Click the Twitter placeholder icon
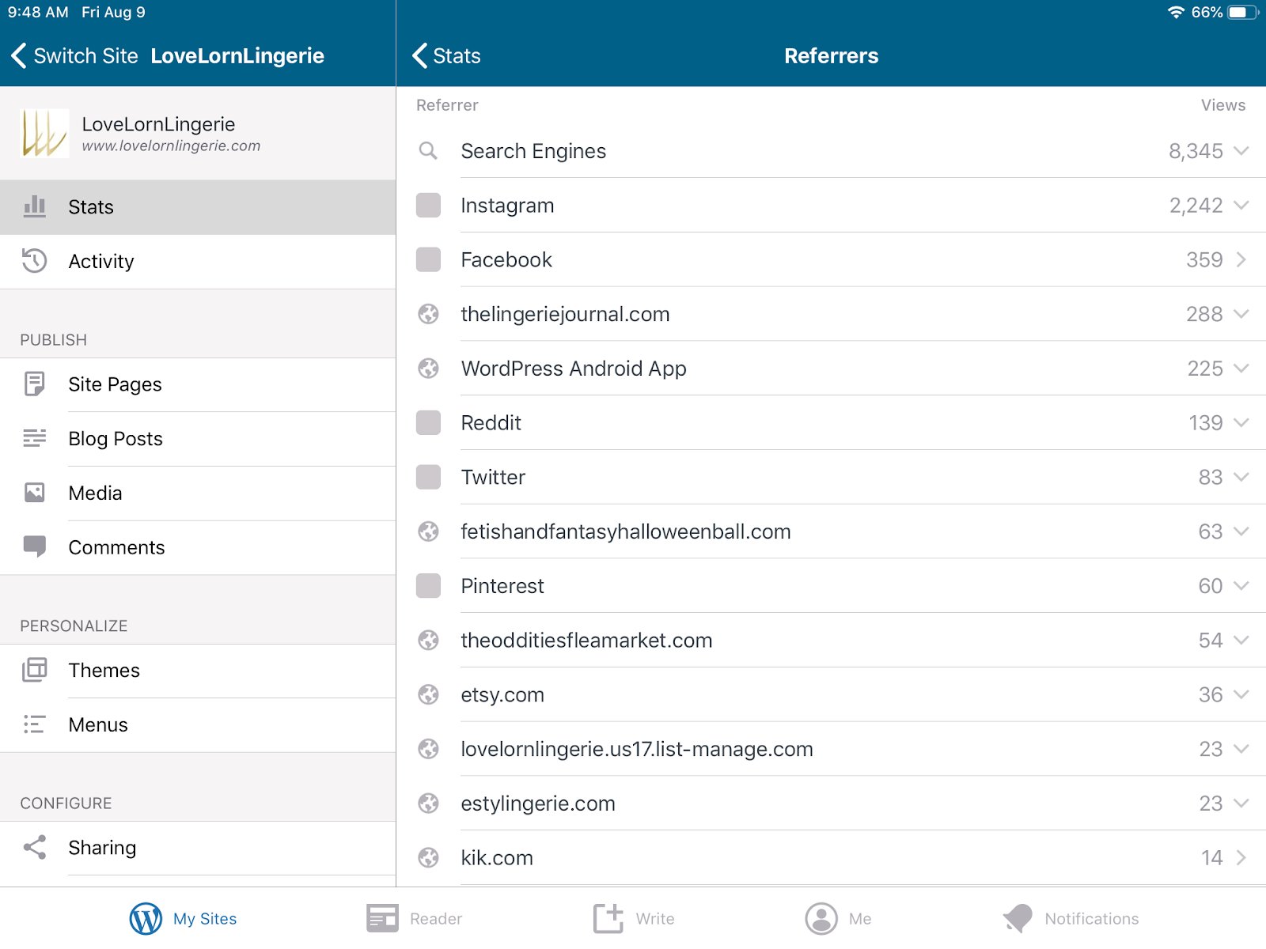 [428, 477]
